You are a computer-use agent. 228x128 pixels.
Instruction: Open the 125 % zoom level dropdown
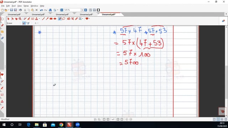coord(82,10)
